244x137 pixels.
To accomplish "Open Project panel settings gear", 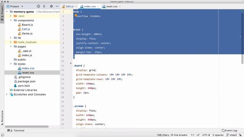I will (x=51, y=6).
